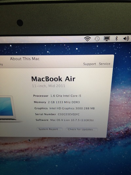
Task: Click the 11-inch, Mid 2011 subtitle text
Action: pos(48,86)
